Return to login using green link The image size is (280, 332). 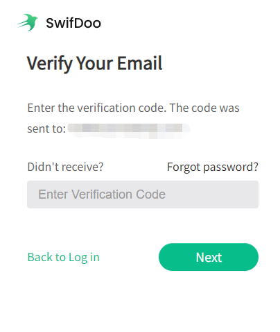coord(64,257)
